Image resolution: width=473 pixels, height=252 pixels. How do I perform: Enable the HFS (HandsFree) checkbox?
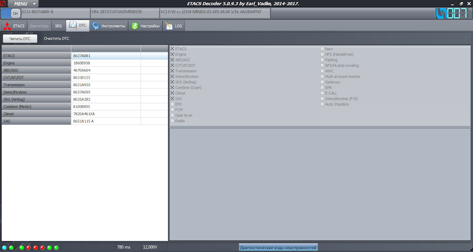[x=322, y=54]
